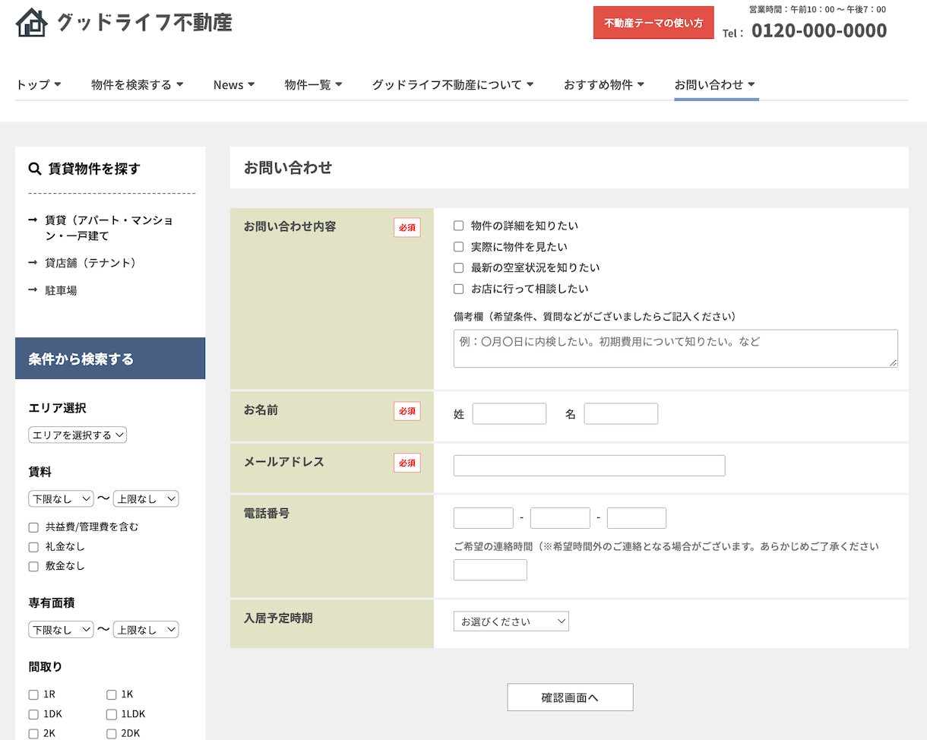Image resolution: width=927 pixels, height=740 pixels.
Task: Check お店に行って相談したい checkbox
Action: (x=458, y=289)
